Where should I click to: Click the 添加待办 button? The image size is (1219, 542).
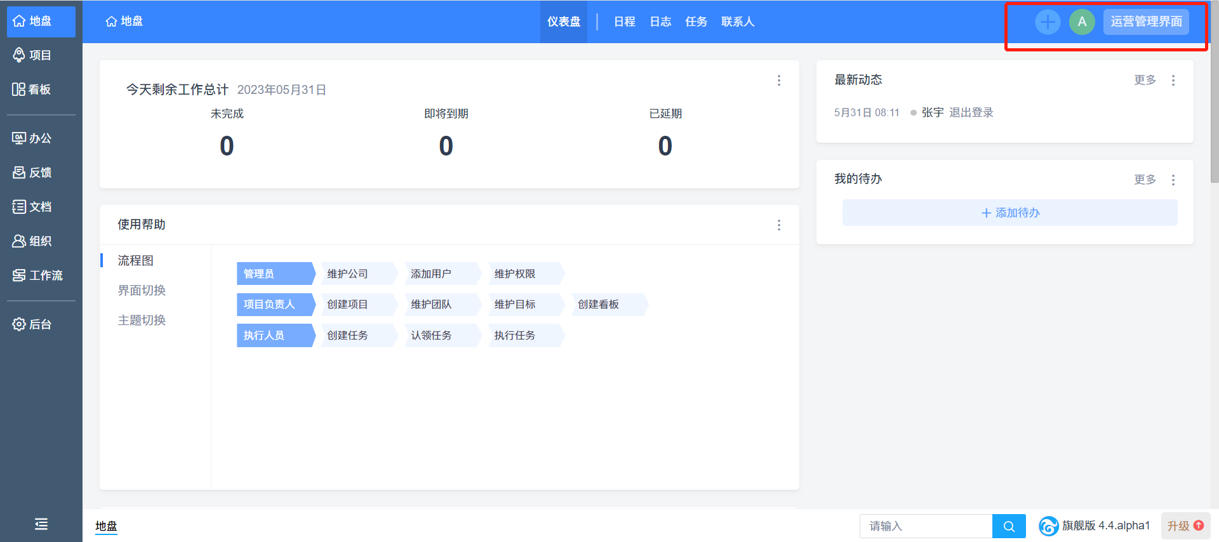[x=1009, y=213]
